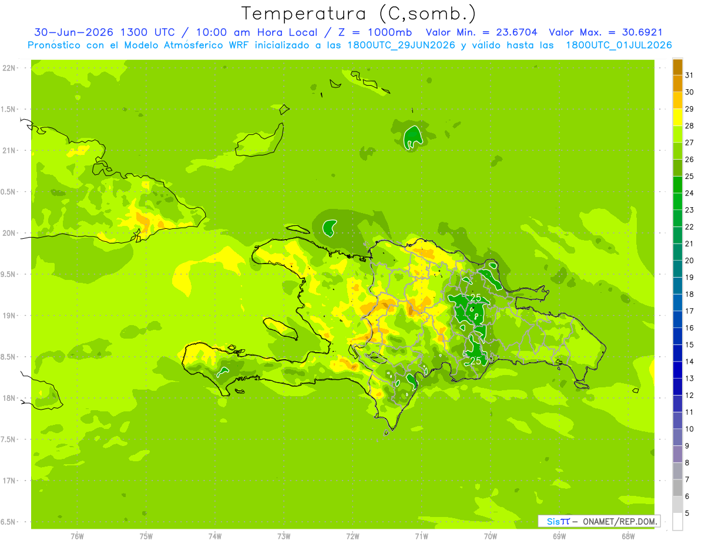Click the 71W longitude label
This screenshot has width=705, height=544.
click(421, 536)
